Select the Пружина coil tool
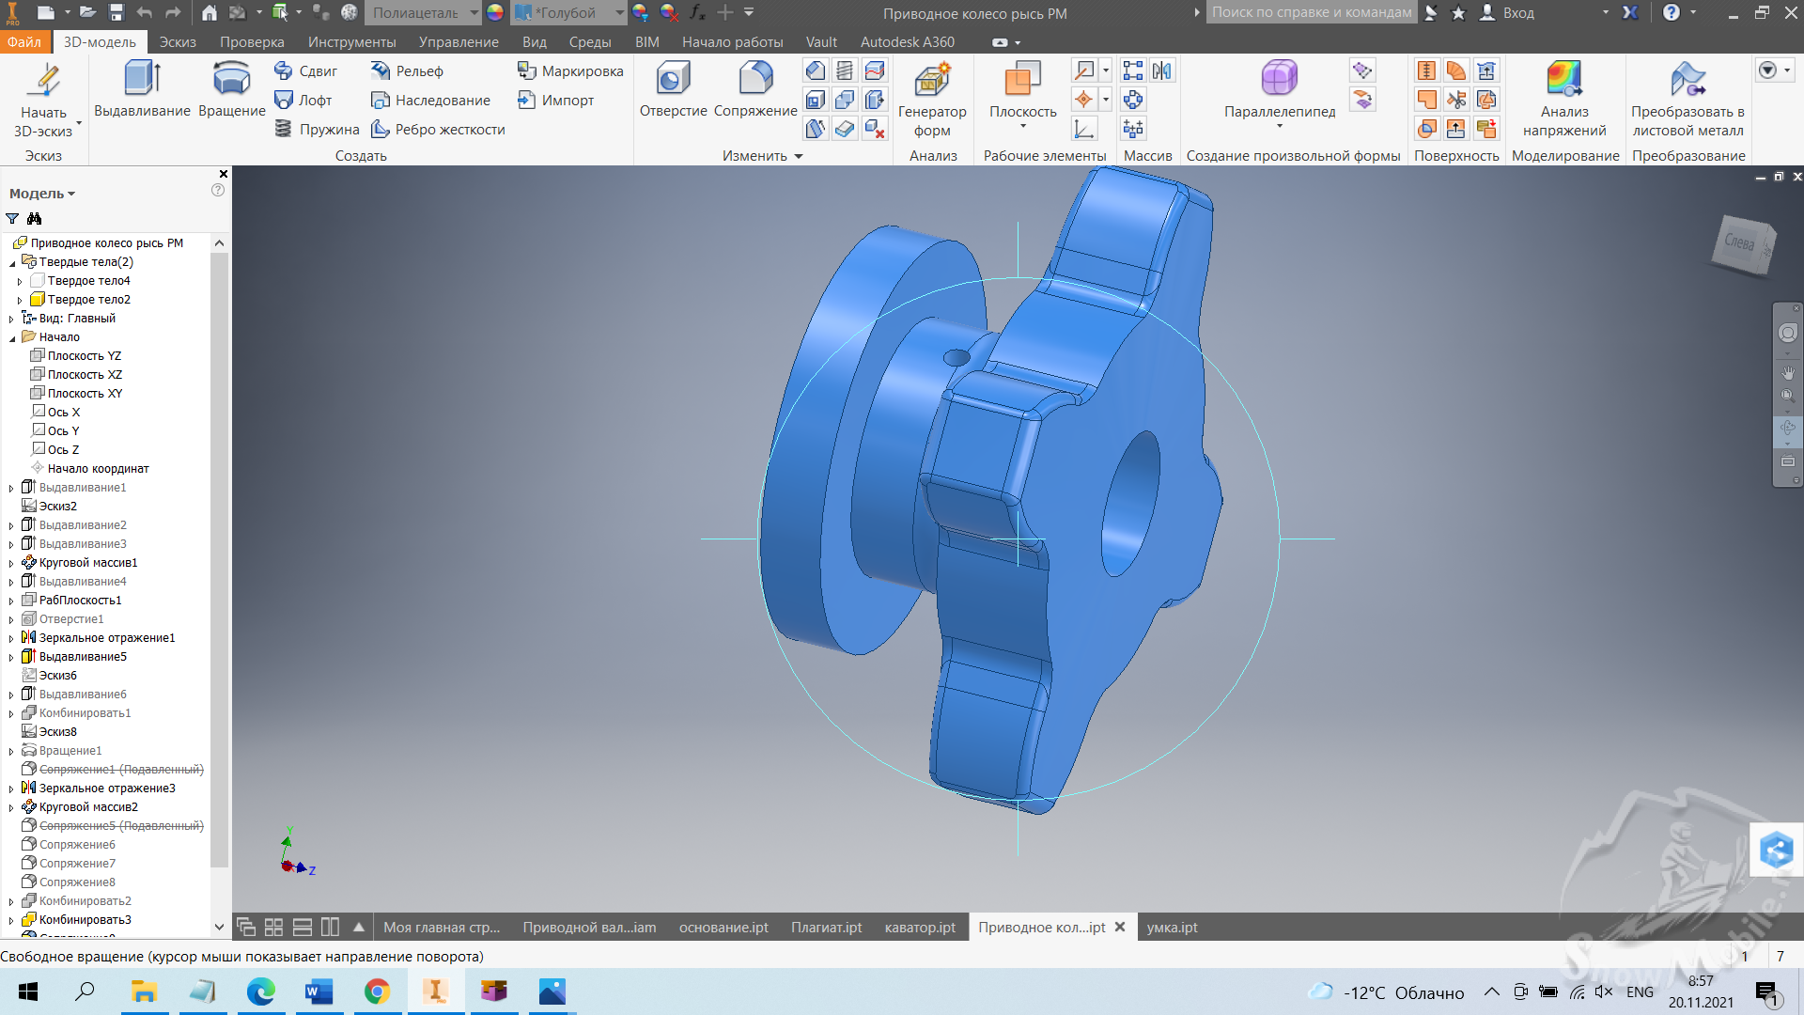The image size is (1804, 1015). coord(316,129)
